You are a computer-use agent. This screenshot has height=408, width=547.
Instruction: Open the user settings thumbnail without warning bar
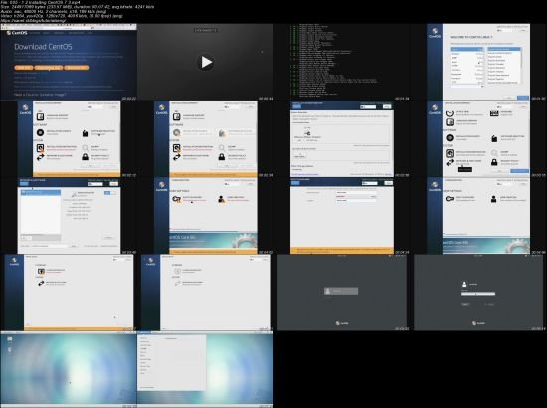pyautogui.click(x=478, y=216)
